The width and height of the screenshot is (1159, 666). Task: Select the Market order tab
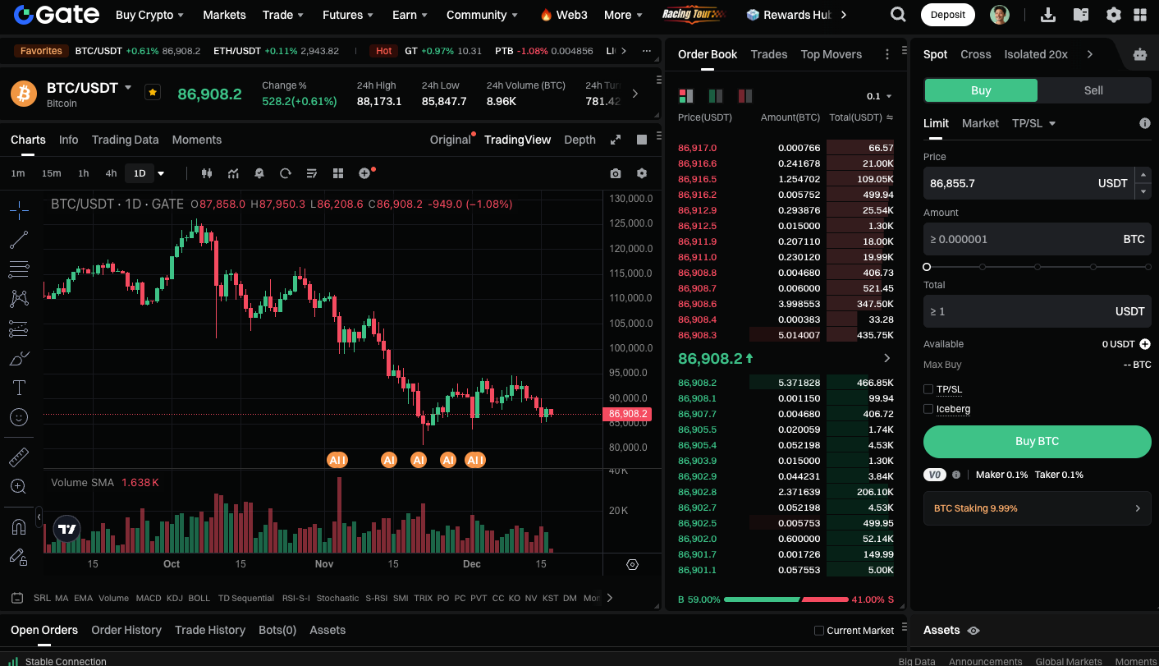(x=980, y=123)
